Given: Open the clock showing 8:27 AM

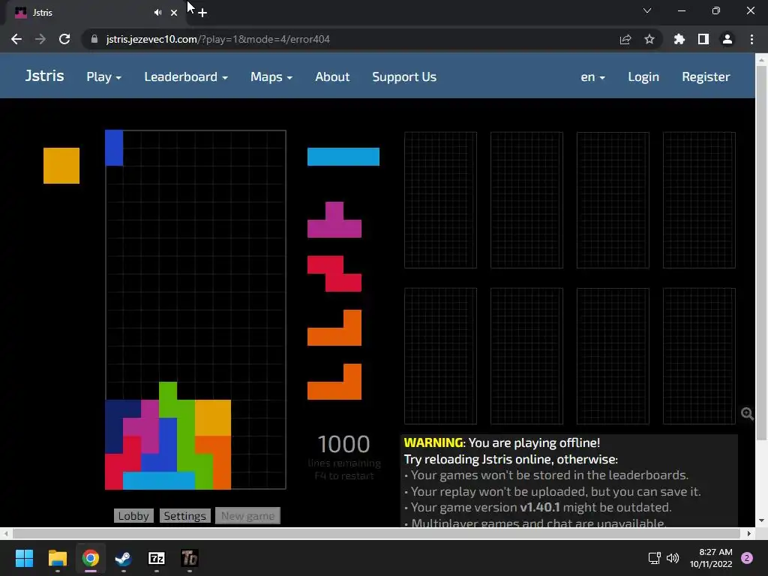Looking at the screenshot, I should [x=711, y=558].
